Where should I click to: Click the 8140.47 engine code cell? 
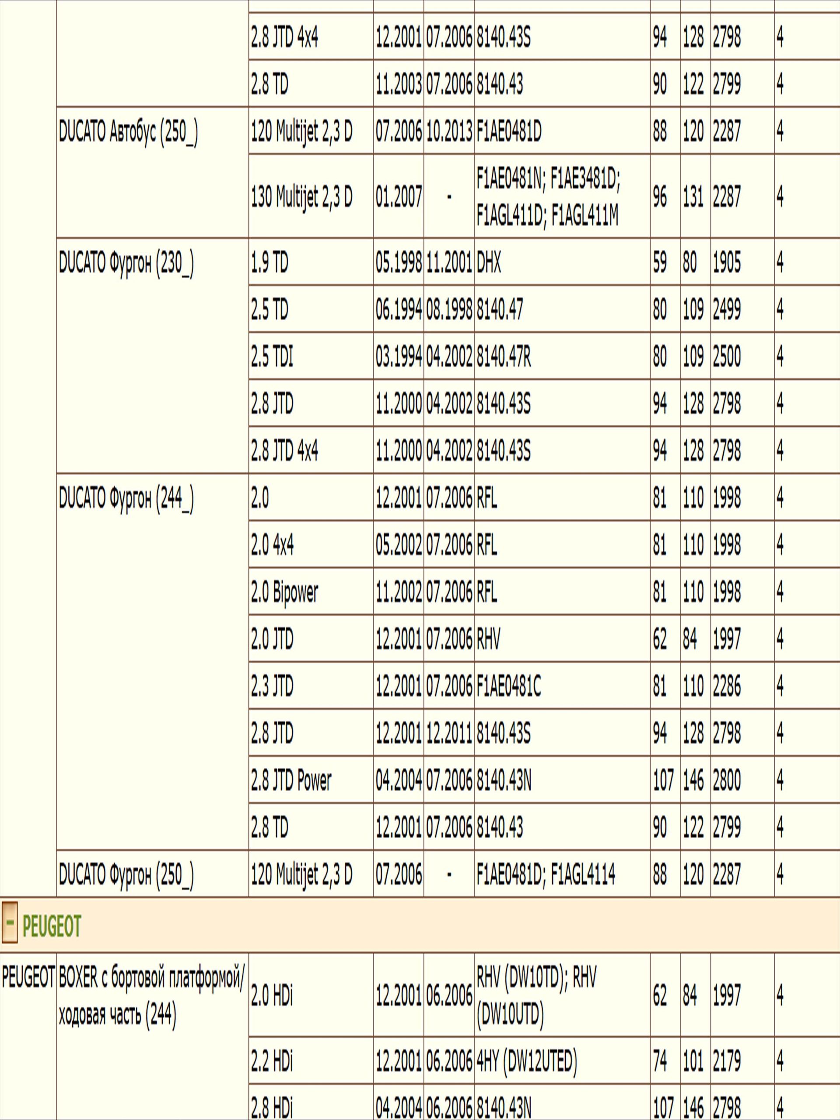562,309
